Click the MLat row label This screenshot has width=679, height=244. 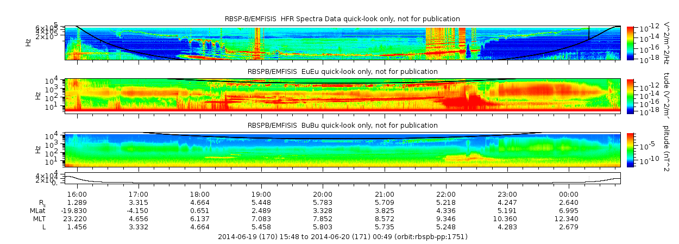point(39,210)
